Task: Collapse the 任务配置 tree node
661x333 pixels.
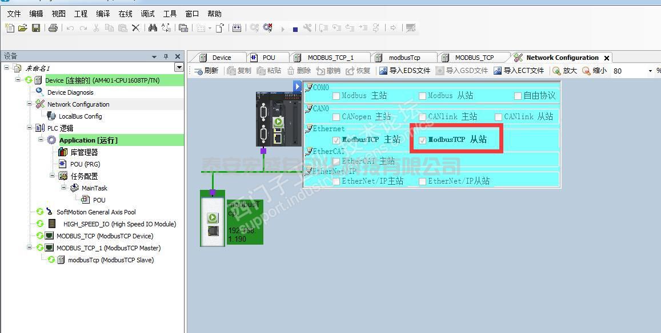Action: 53,176
